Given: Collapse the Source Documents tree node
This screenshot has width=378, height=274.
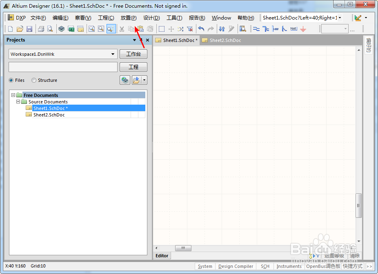Looking at the screenshot, I should tap(18, 102).
